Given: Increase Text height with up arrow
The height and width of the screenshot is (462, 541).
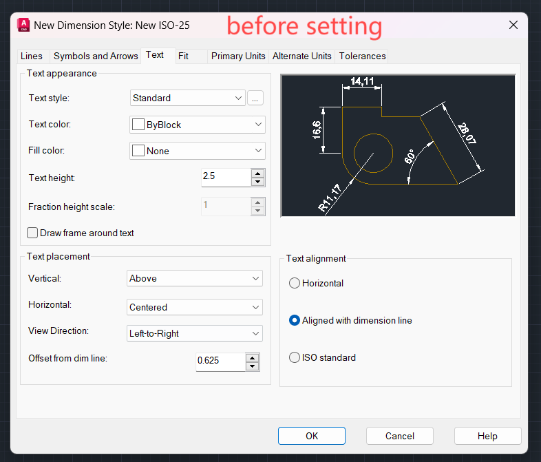Looking at the screenshot, I should tap(257, 174).
